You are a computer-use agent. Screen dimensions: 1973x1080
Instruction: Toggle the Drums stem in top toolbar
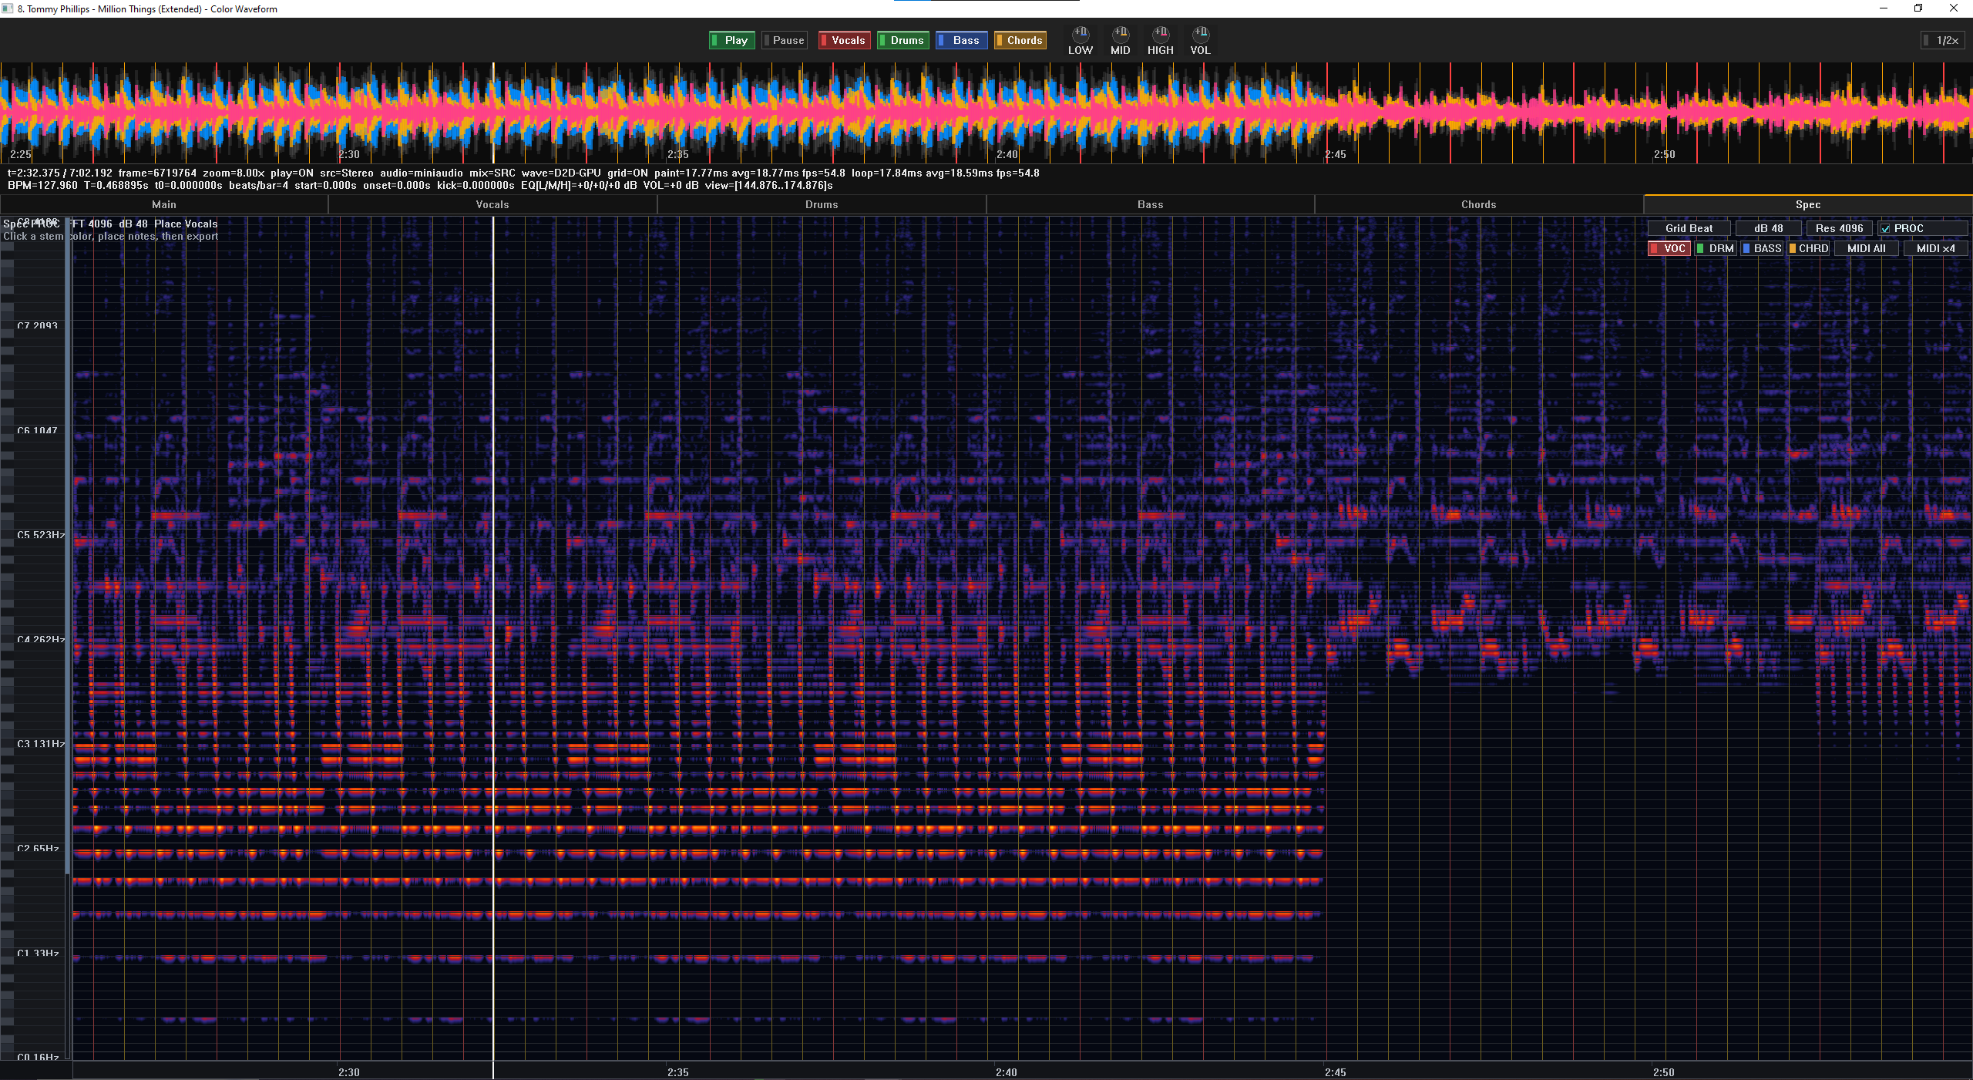coord(903,40)
